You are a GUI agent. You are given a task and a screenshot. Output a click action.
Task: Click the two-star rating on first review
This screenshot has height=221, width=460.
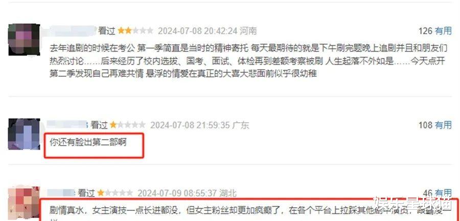[x=135, y=31]
